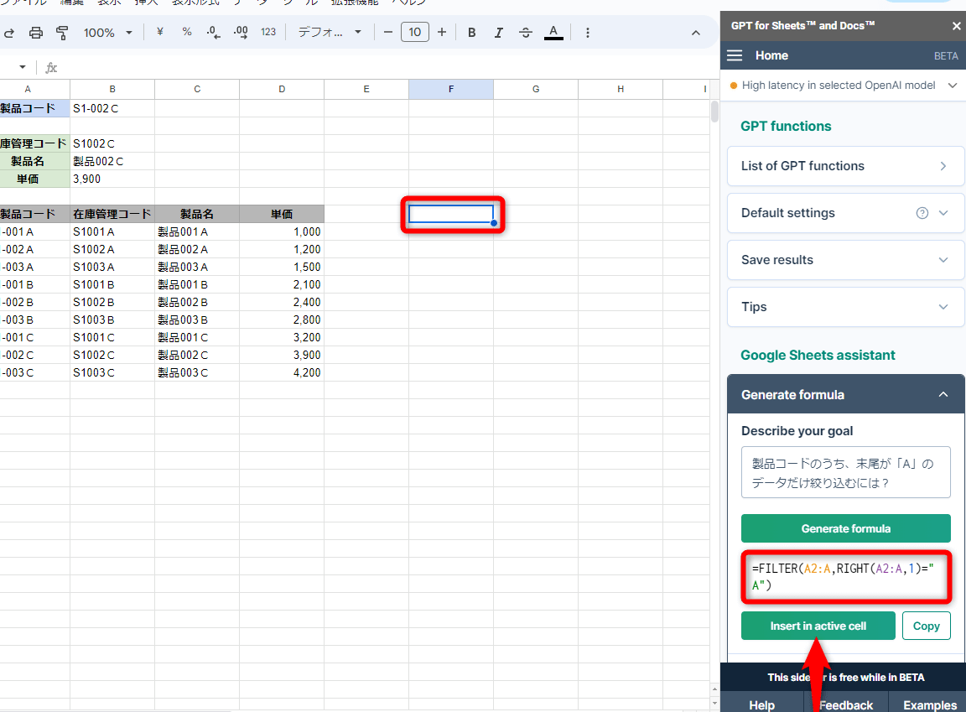
Task: Select the active cell F7
Action: (x=451, y=215)
